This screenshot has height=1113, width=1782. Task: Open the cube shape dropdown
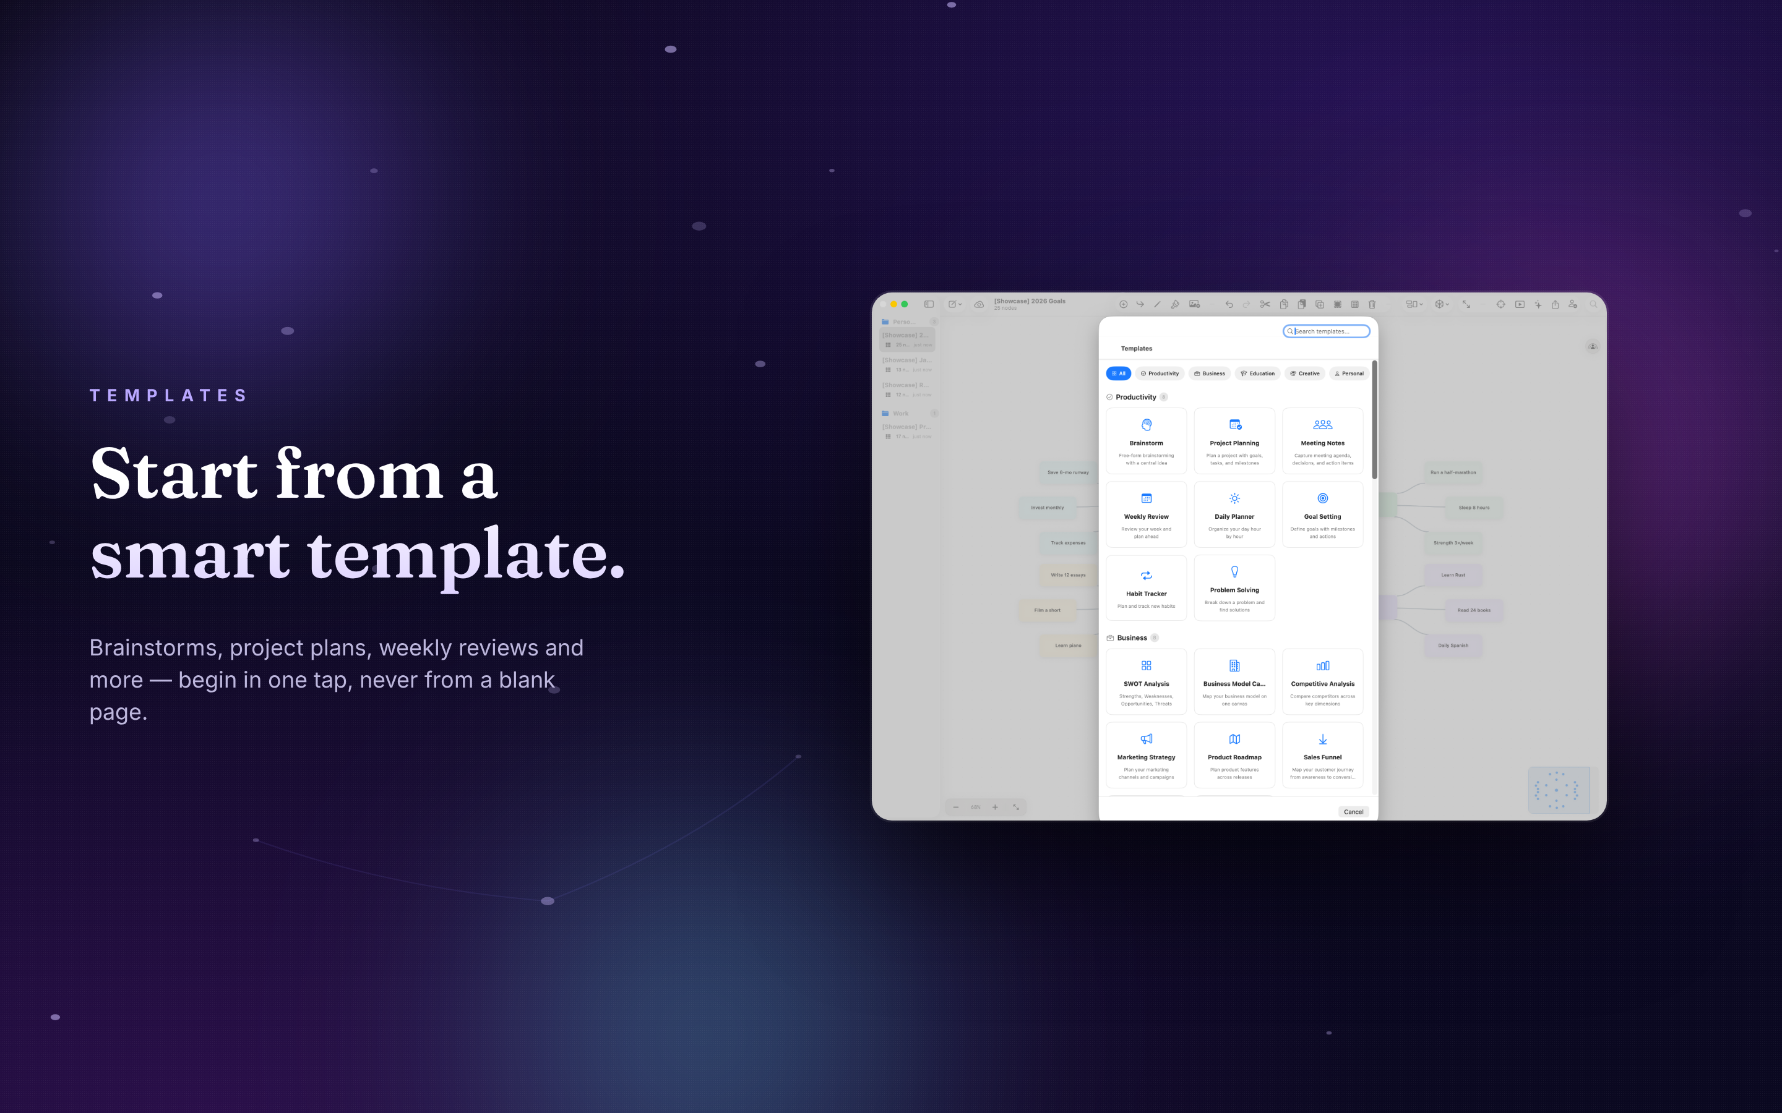pyautogui.click(x=1442, y=304)
